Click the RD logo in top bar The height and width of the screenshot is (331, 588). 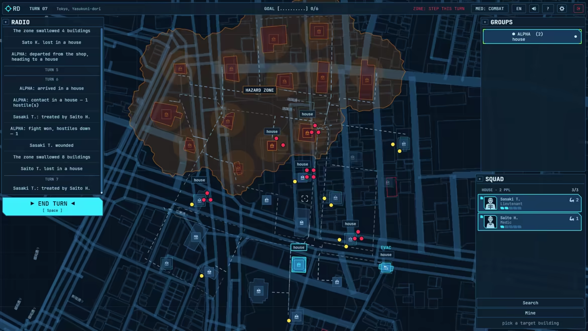coord(13,9)
